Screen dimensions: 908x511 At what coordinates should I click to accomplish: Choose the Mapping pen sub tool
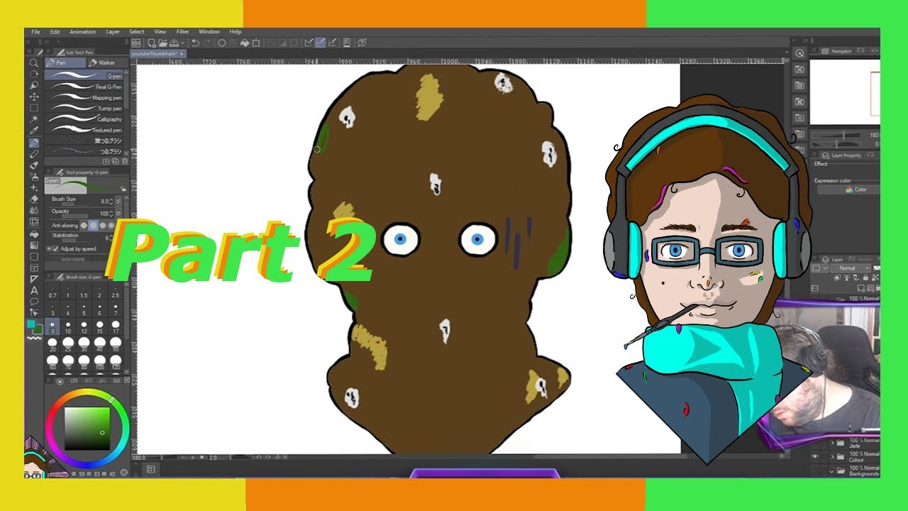(x=84, y=98)
